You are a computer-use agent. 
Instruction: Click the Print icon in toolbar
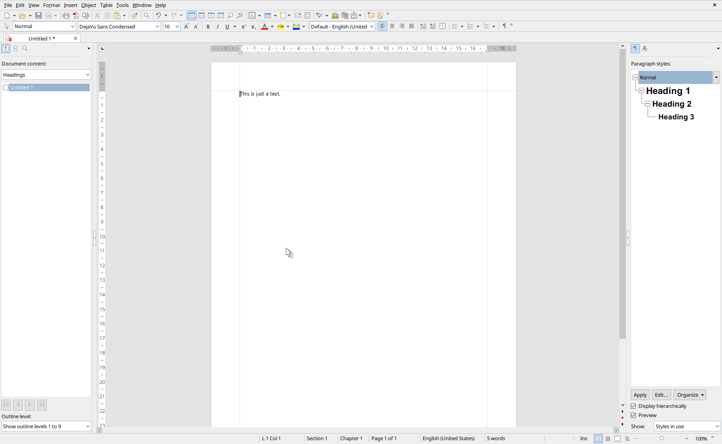66,15
